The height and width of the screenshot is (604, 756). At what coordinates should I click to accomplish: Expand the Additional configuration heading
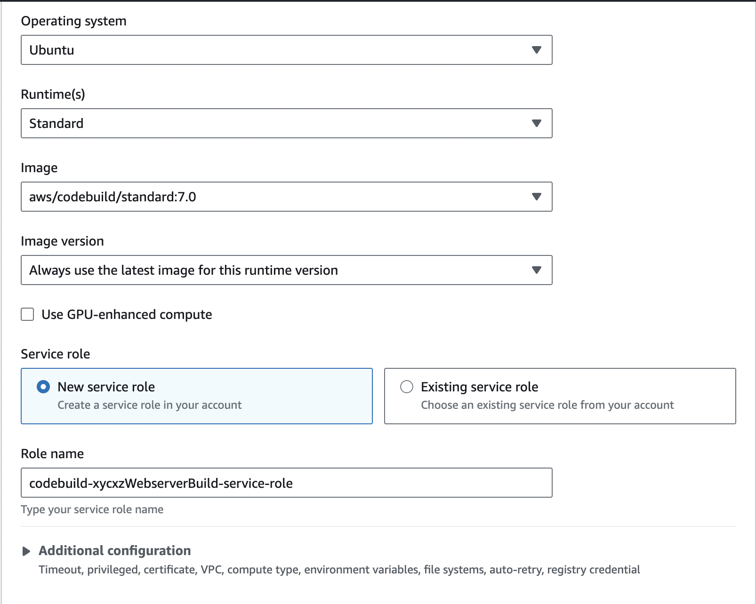(115, 550)
